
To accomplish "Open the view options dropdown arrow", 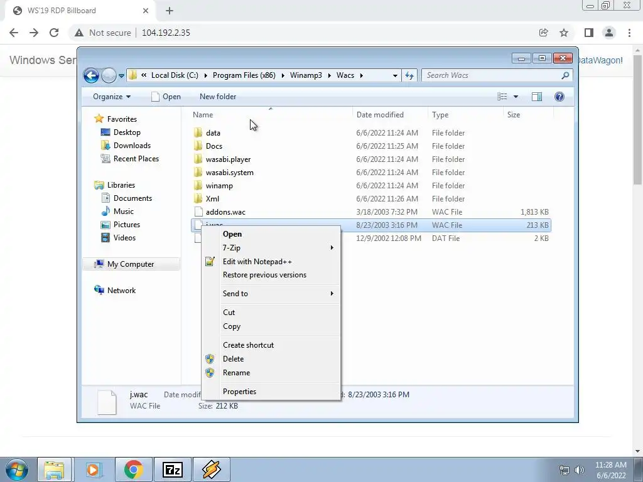I will 516,97.
